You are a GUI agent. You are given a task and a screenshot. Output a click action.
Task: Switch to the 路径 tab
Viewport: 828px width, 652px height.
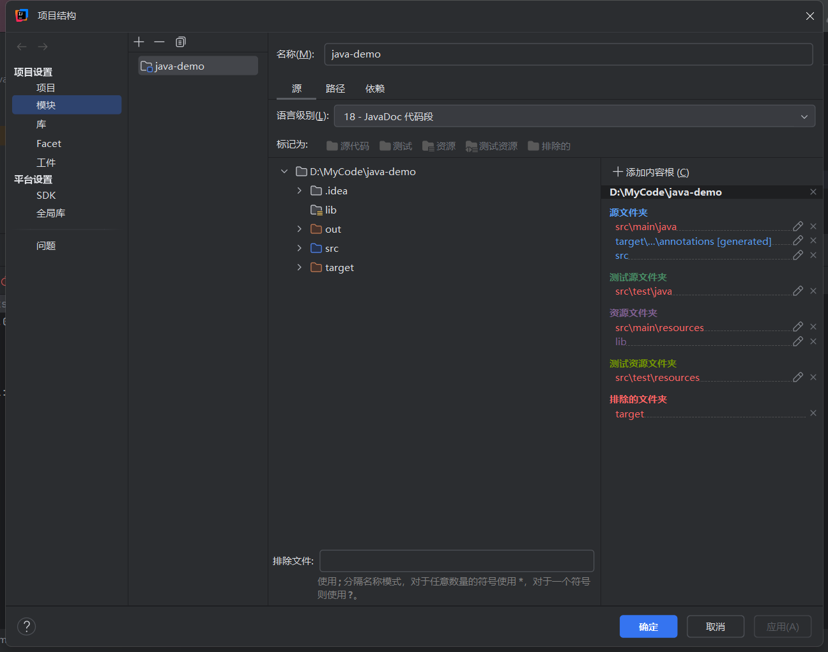[x=335, y=89]
